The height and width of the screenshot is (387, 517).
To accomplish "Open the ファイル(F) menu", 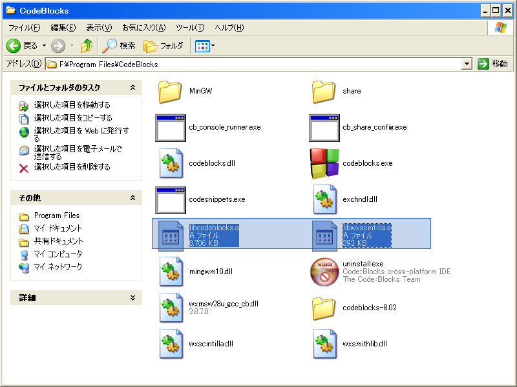I will pos(25,28).
